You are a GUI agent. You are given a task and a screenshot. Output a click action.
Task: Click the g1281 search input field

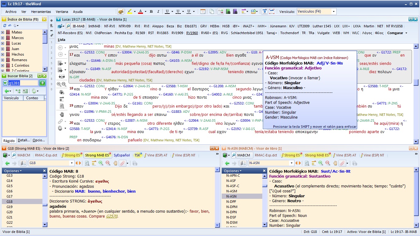(23, 83)
